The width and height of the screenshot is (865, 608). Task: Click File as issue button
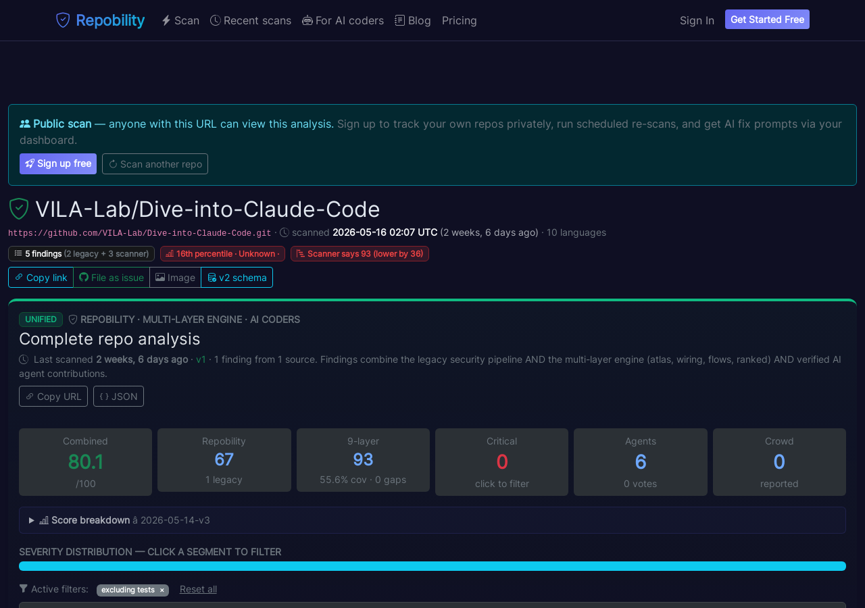[x=112, y=277]
